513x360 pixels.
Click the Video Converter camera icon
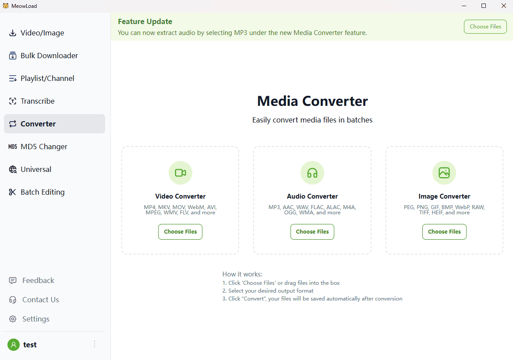point(180,173)
